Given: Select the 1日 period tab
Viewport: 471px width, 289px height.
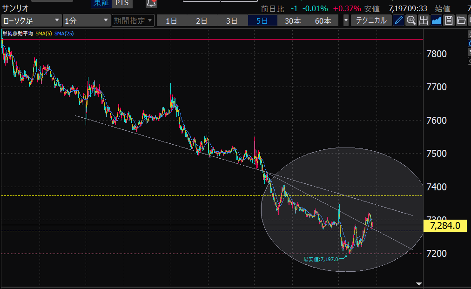Looking at the screenshot, I should click(171, 20).
